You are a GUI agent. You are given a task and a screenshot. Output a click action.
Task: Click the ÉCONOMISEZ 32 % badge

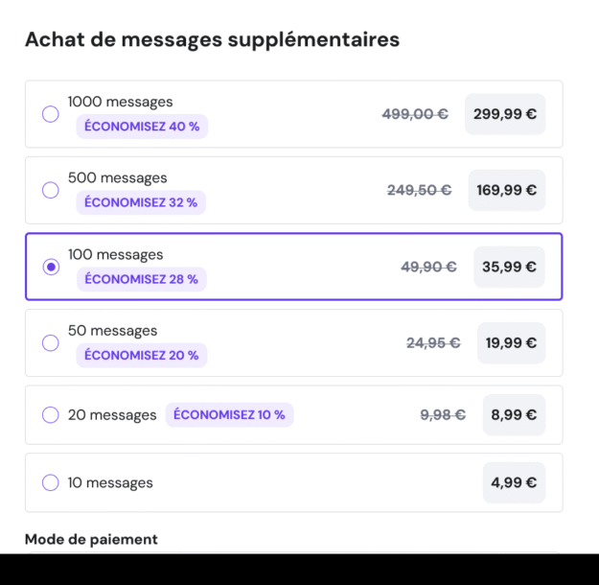[141, 202]
